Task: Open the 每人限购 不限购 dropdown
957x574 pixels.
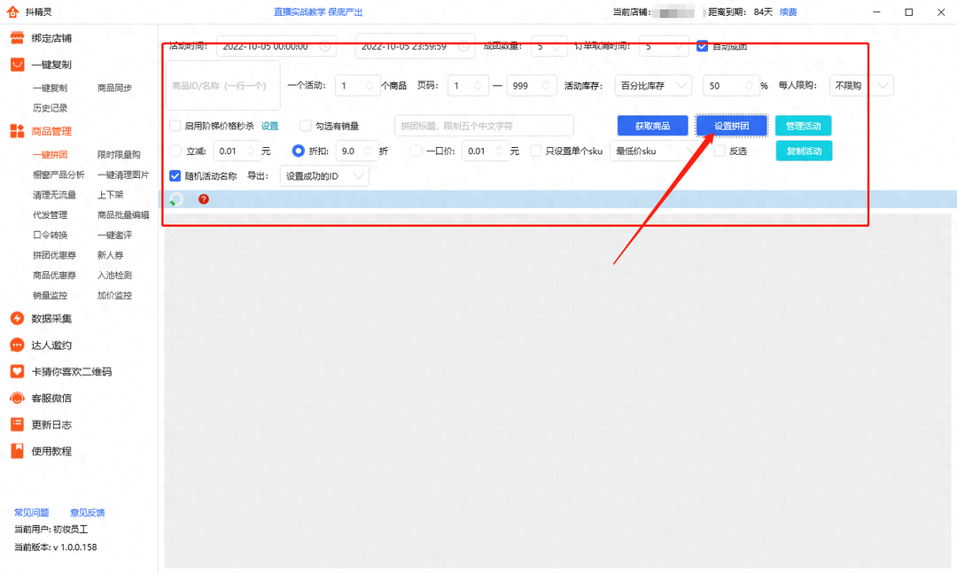Action: [x=861, y=86]
